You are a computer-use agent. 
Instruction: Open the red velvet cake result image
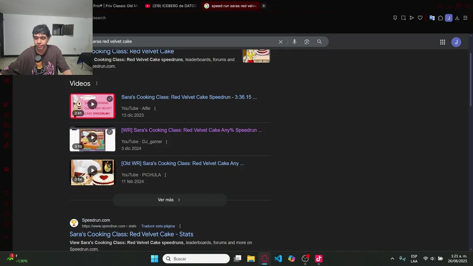coord(256,56)
